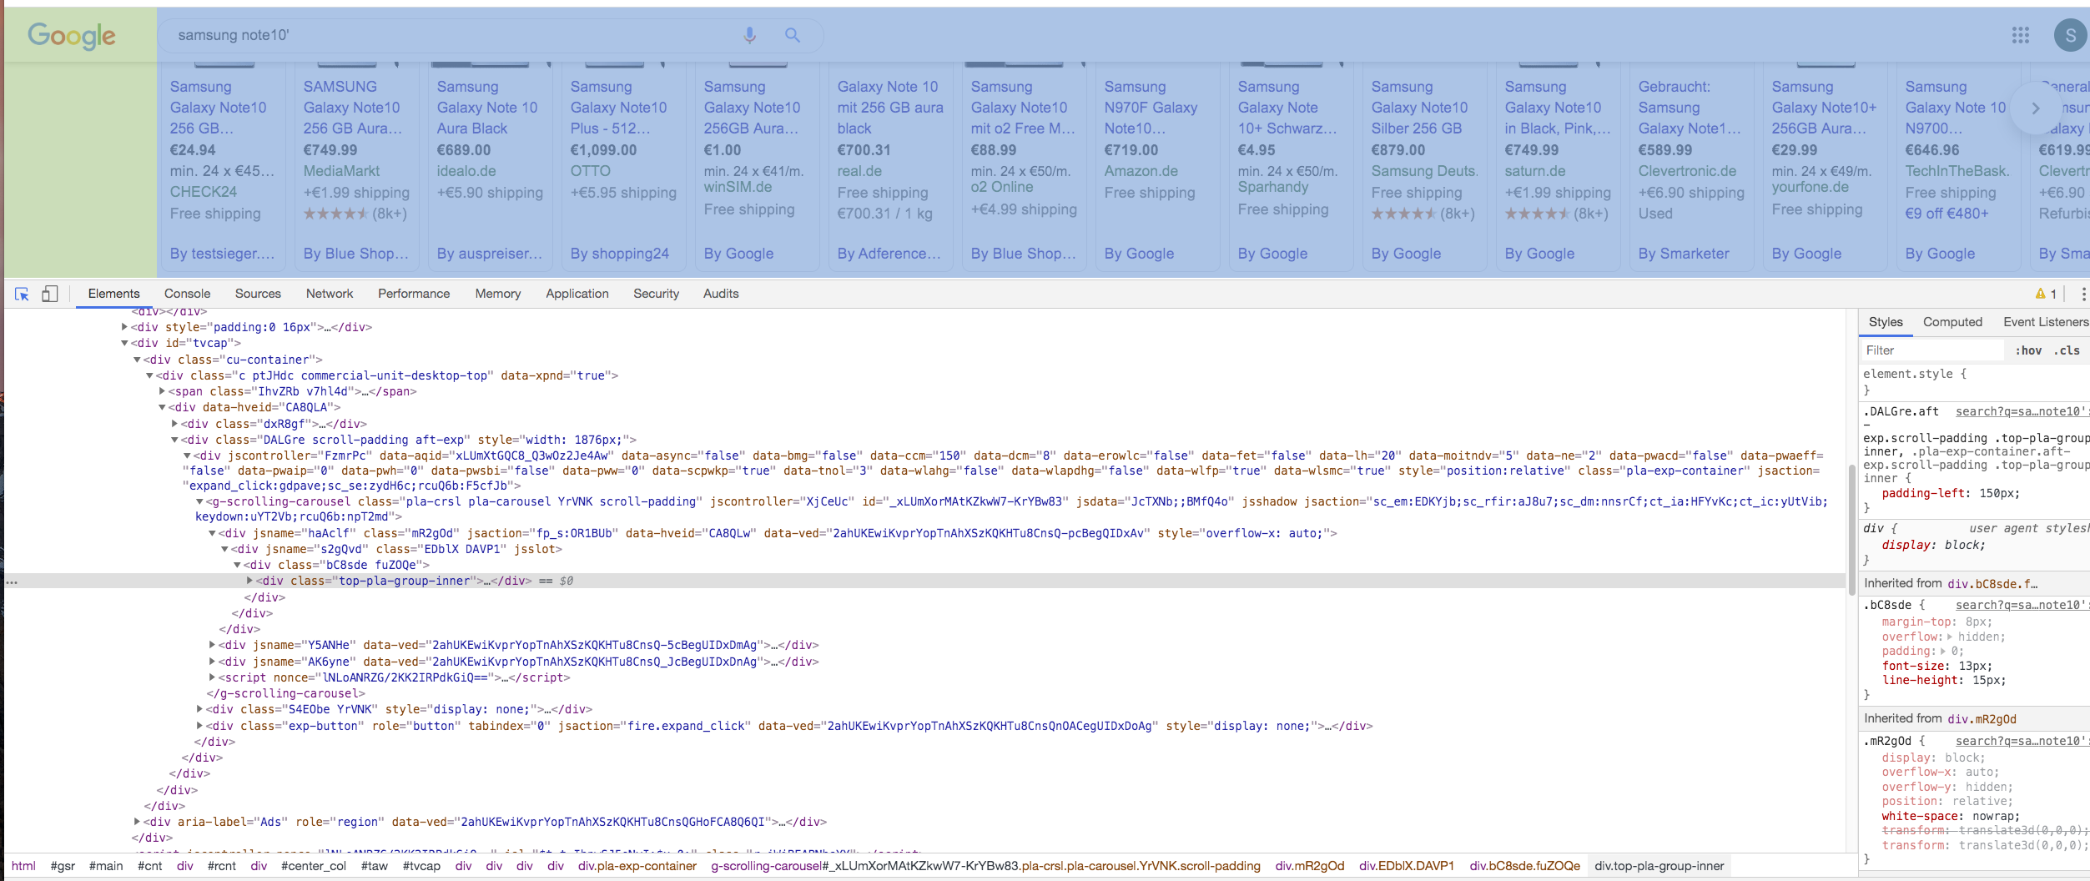Click the Google logo
The image size is (2090, 881).
(x=72, y=35)
